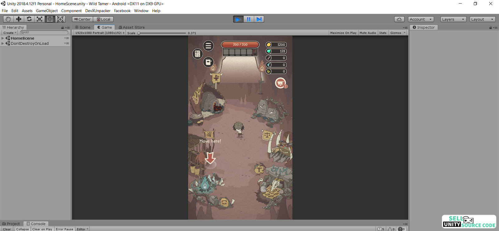The width and height of the screenshot is (499, 231).
Task: Click the console warning counter
Action: coord(391,229)
